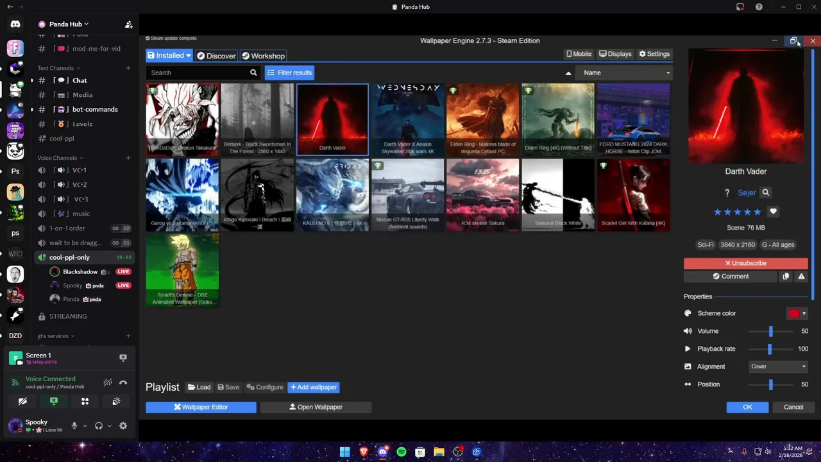
Task: Report wallpaper with the warning icon
Action: click(x=801, y=277)
